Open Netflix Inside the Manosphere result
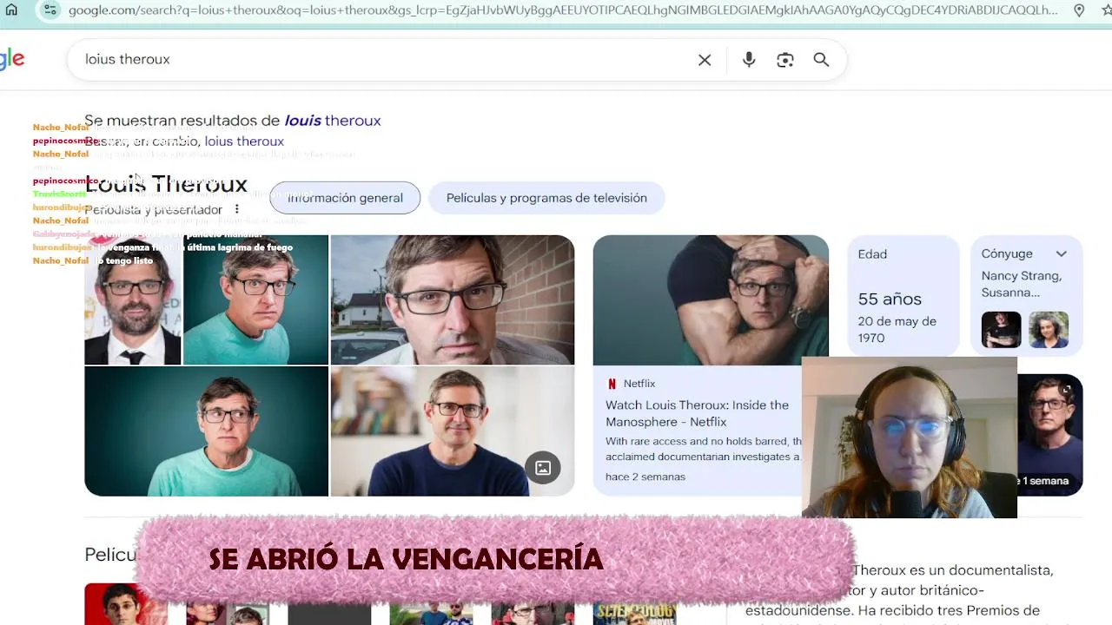 pos(697,413)
